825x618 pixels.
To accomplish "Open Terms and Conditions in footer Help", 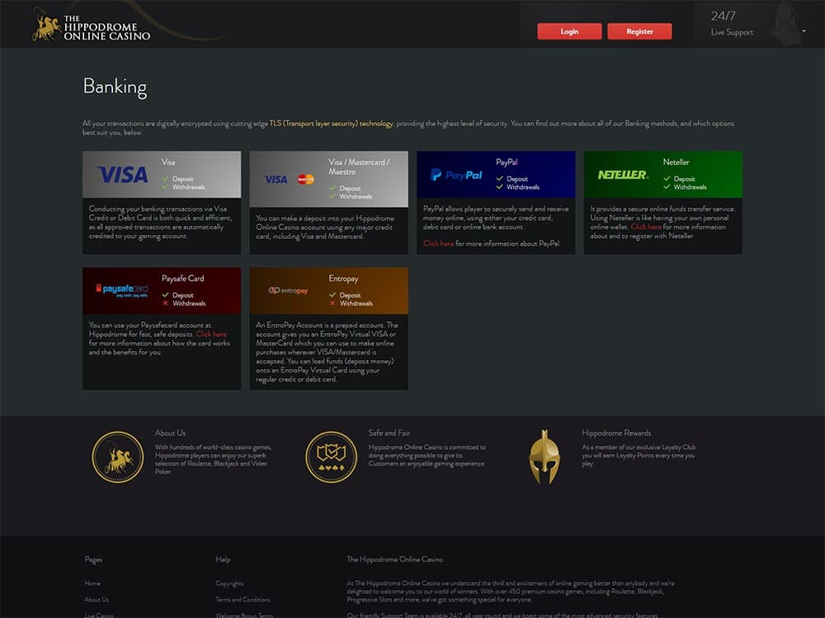I will (x=243, y=600).
